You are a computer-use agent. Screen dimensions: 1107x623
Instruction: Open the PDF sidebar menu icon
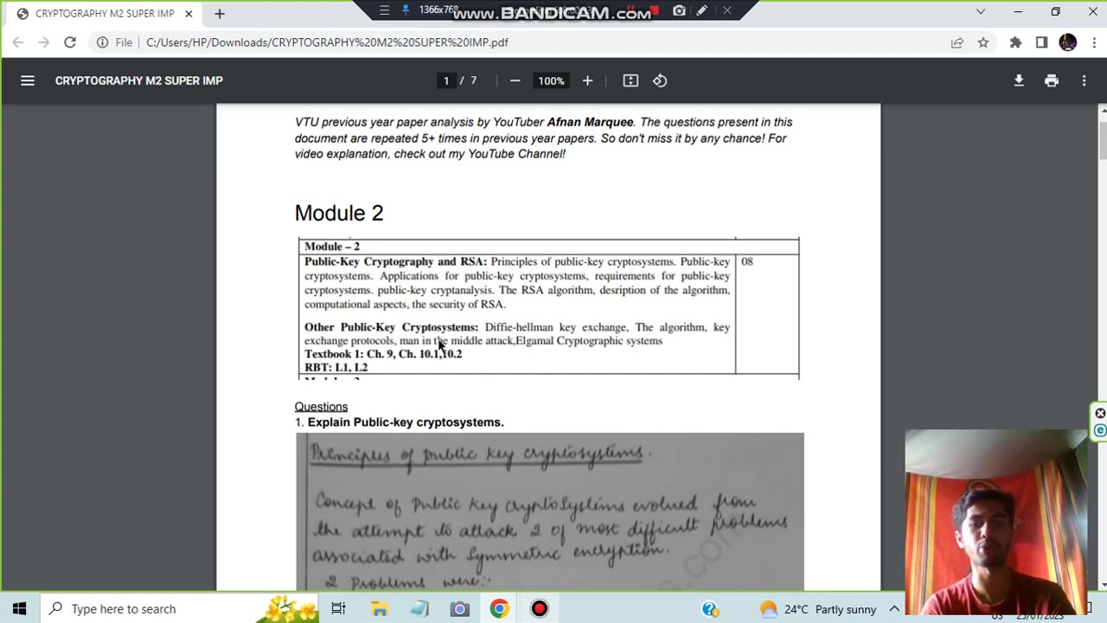[28, 80]
